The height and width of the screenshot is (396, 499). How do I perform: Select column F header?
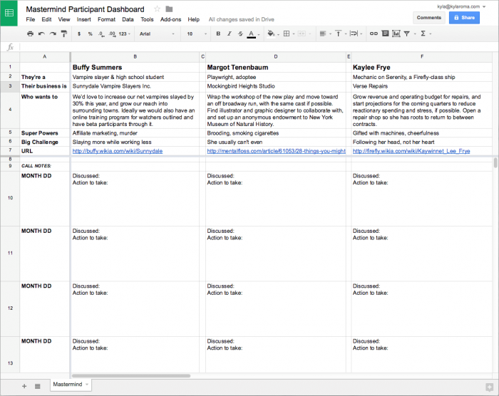(x=422, y=56)
